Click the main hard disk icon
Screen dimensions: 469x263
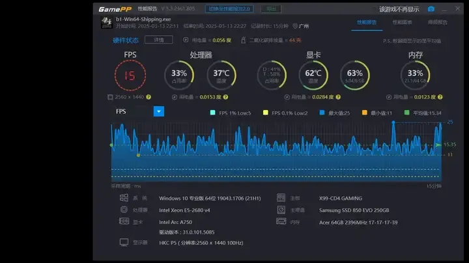click(281, 210)
